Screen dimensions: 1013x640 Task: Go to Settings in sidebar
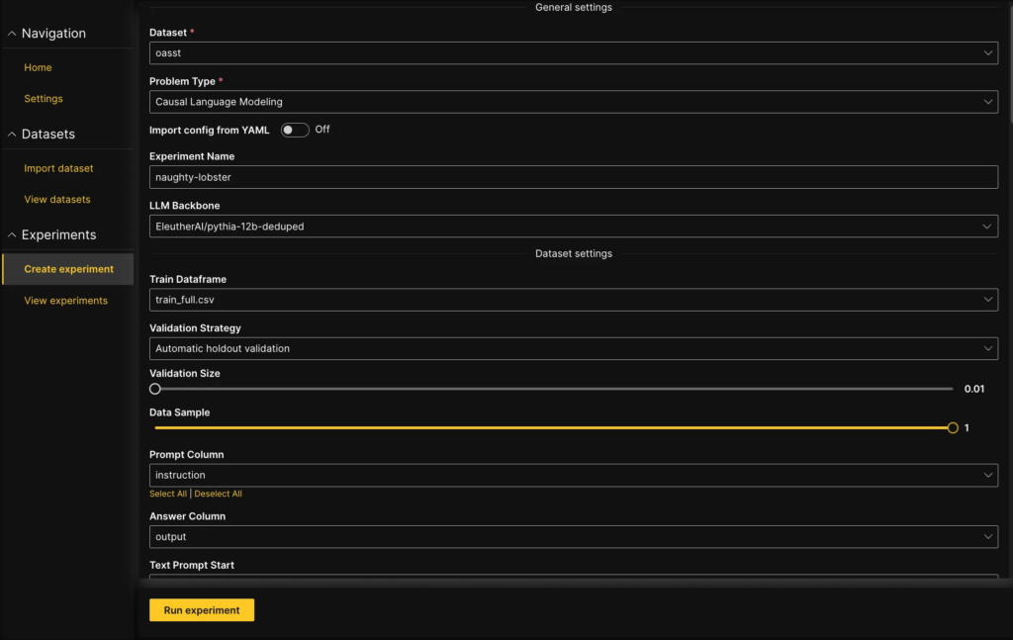44,99
